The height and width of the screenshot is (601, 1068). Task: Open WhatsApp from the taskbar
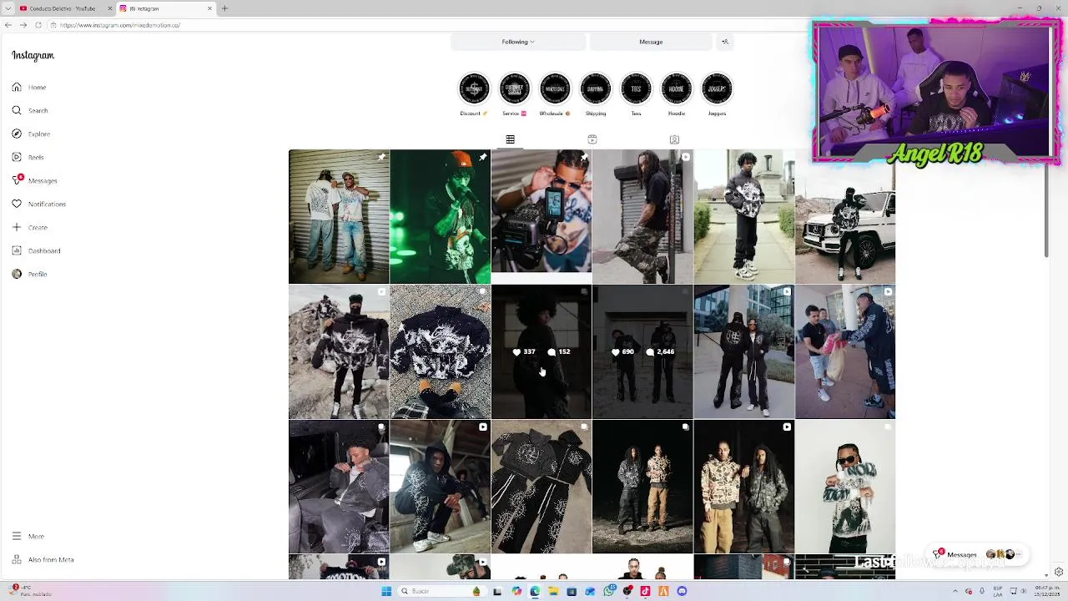pyautogui.click(x=609, y=591)
